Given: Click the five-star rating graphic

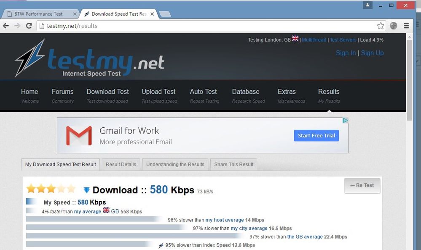Looking at the screenshot, I should 51,188.
